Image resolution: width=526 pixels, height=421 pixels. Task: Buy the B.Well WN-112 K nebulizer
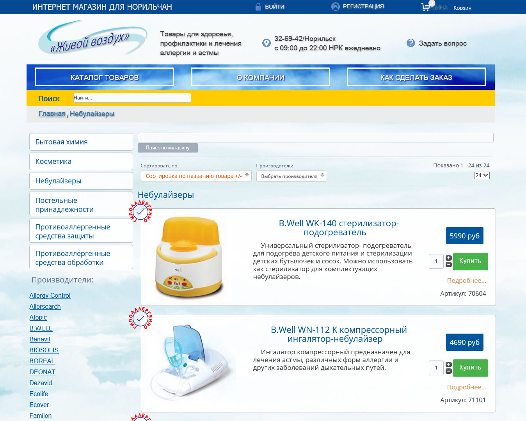[x=470, y=368]
